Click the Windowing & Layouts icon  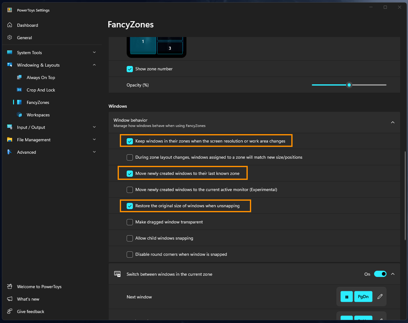pyautogui.click(x=10, y=65)
